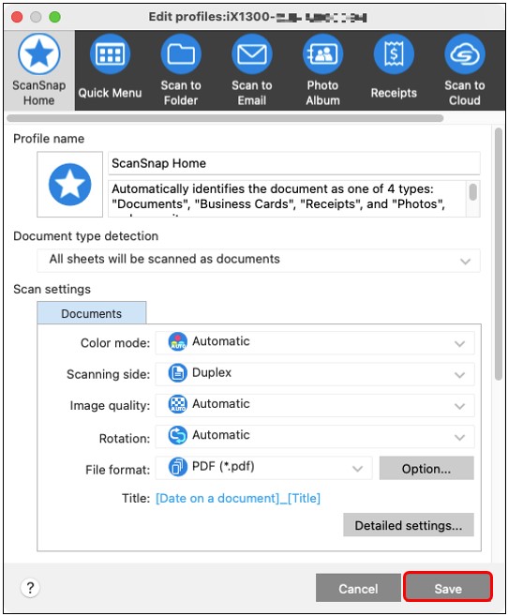
Task: Click the "Profile name" label
Action: [x=49, y=139]
